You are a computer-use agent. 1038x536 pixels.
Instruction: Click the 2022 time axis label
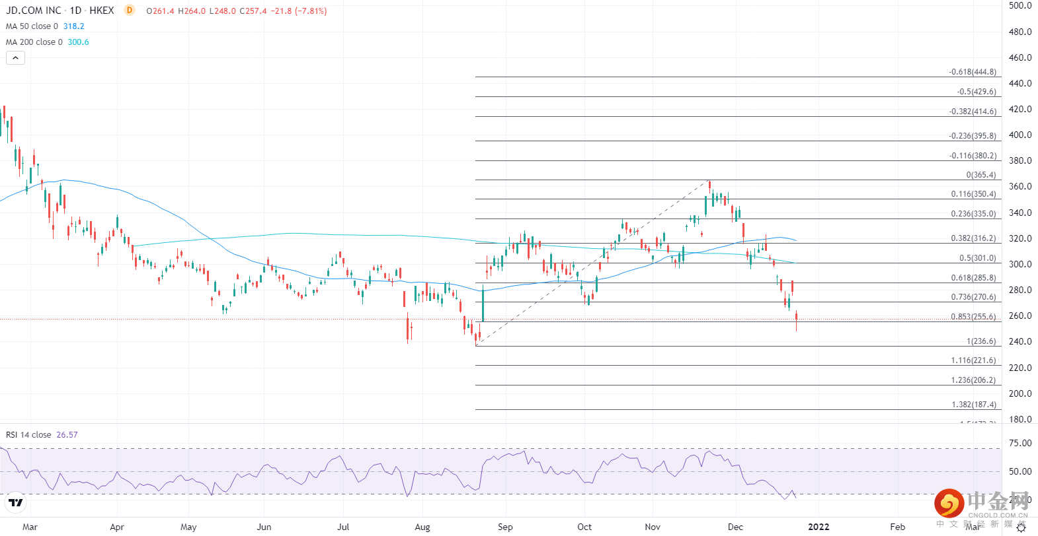[818, 527]
